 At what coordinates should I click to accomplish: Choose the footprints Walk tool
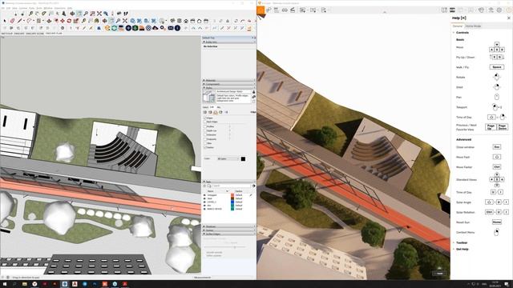[x=125, y=14]
